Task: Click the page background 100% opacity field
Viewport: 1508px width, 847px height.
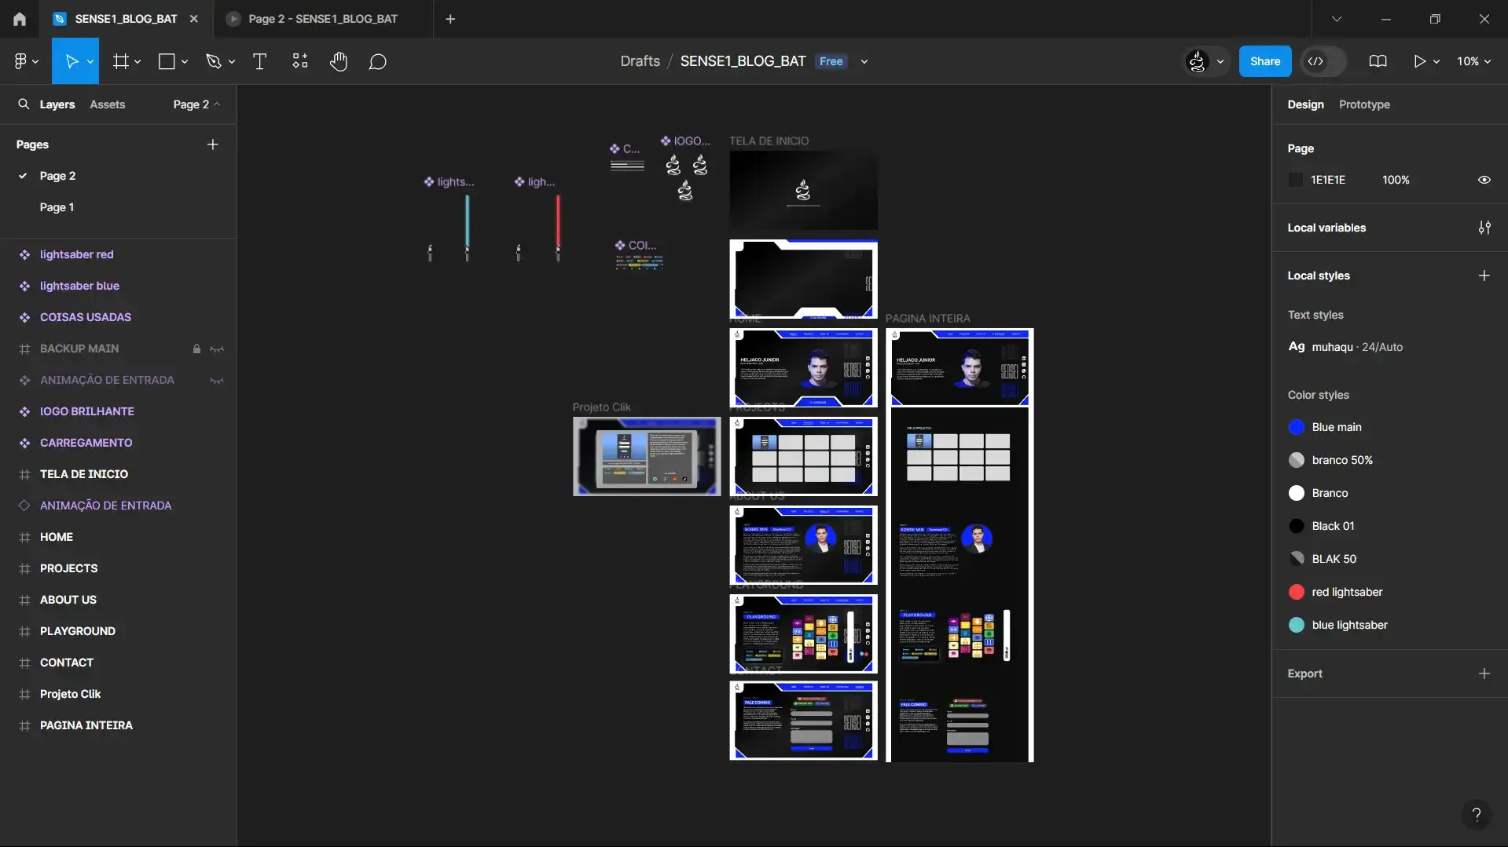Action: 1396,180
